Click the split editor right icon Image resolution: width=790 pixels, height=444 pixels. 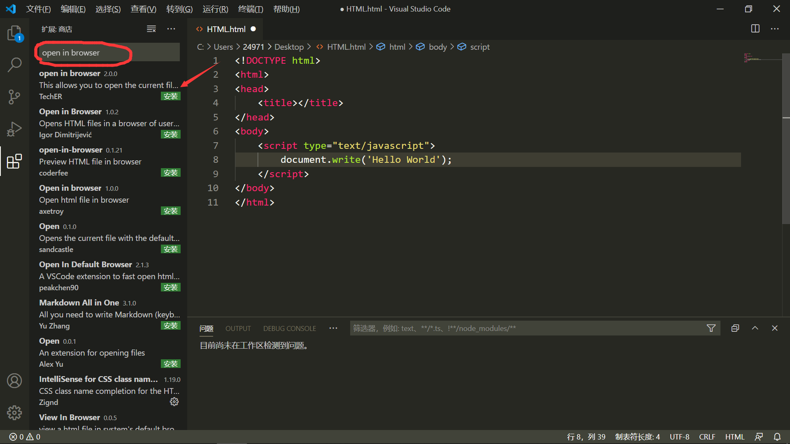[x=755, y=29]
